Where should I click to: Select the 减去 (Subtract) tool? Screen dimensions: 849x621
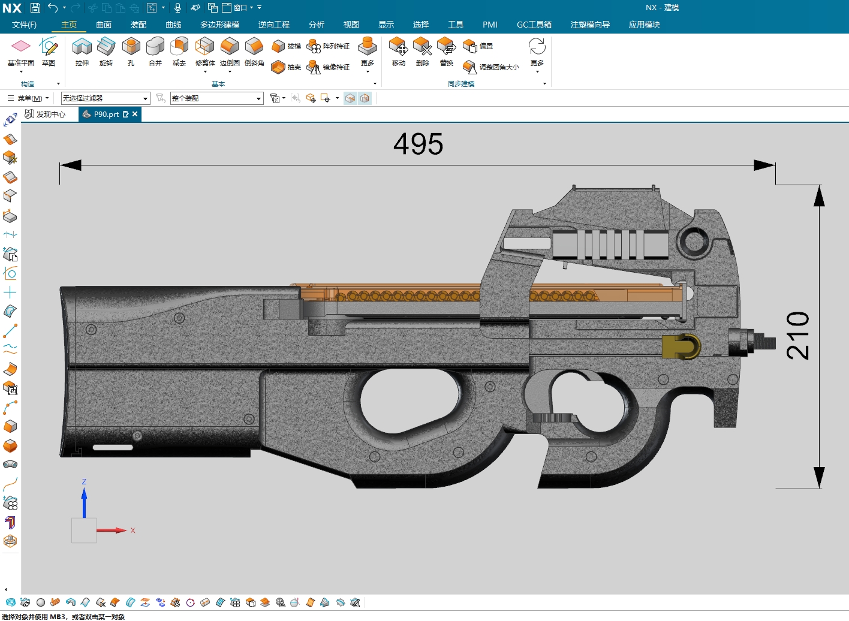coord(179,52)
